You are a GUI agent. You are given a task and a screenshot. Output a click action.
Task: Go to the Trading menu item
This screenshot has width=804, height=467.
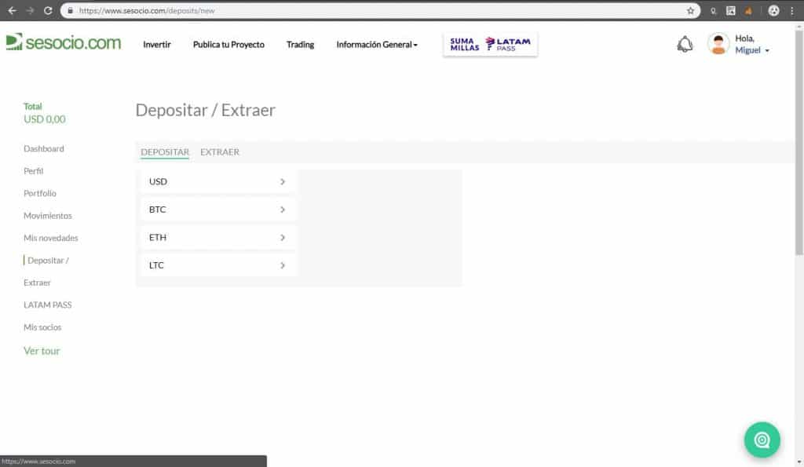click(x=301, y=45)
